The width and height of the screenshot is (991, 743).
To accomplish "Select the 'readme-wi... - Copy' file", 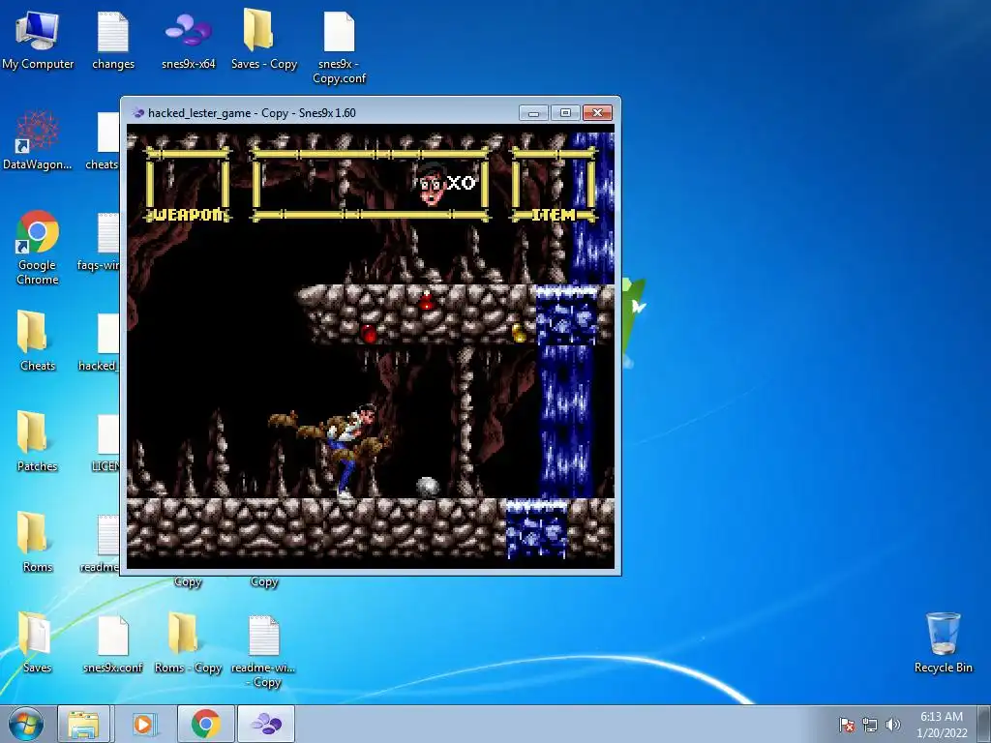I will click(x=263, y=651).
